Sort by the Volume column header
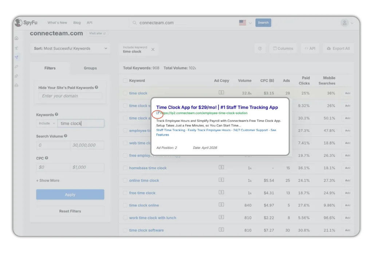 (x=244, y=80)
